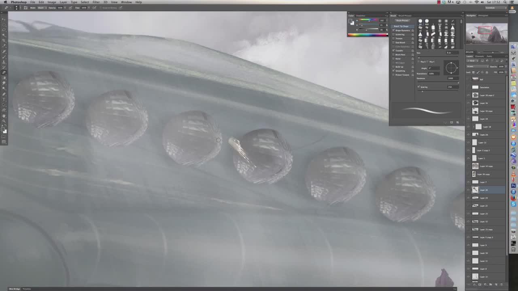Click the color spectrum ramp bar
Viewport: 518px width, 291px height.
click(x=367, y=35)
